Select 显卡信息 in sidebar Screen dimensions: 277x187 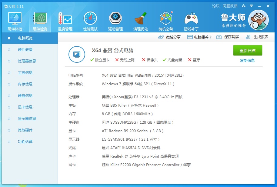pos(30,107)
